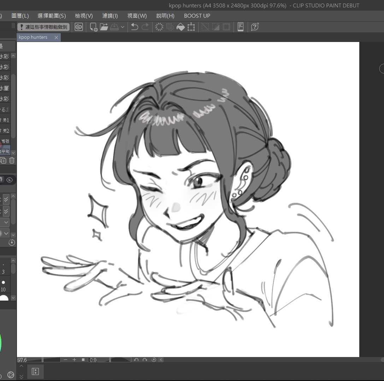
Task: Click the Deselect icon in toolbar
Action: pos(205,27)
